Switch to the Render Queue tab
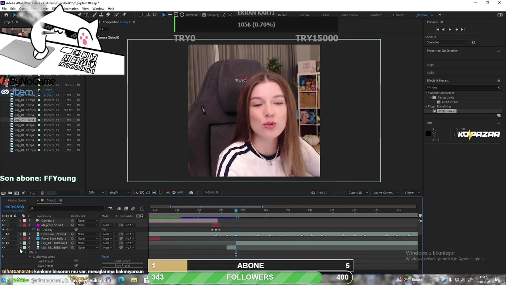The height and width of the screenshot is (285, 506). coord(17,200)
